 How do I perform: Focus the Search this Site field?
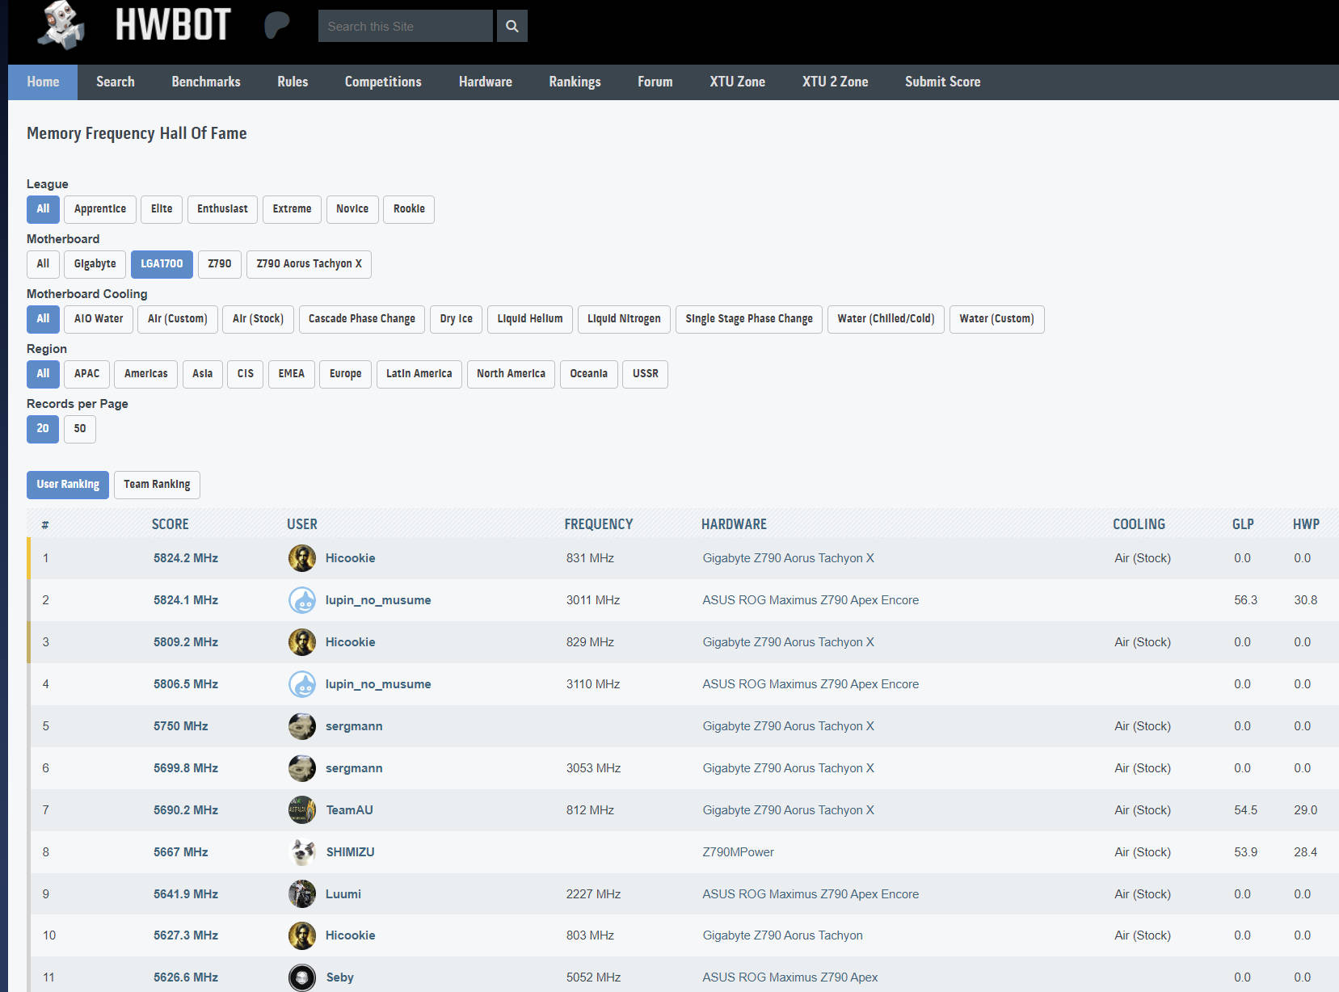pos(405,26)
